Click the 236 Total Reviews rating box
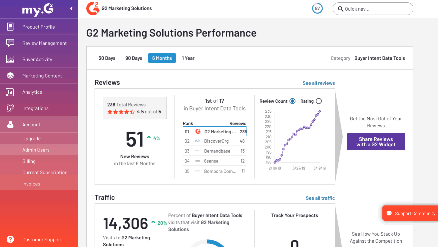 click(x=135, y=108)
